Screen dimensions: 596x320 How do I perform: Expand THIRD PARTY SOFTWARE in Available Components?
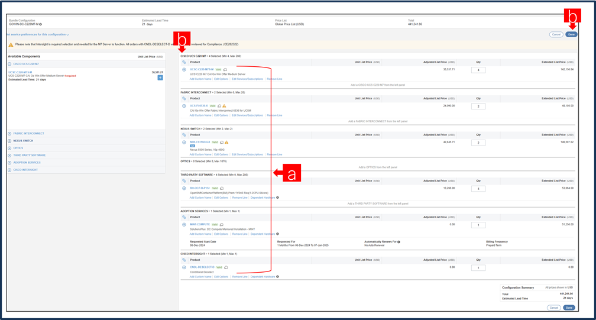point(9,155)
